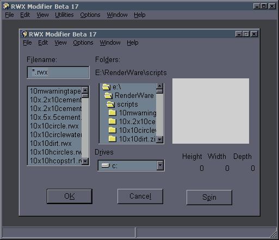This screenshot has width=279, height=240.
Task: Select 10x10circle.rwx in file list
Action: coord(54,126)
